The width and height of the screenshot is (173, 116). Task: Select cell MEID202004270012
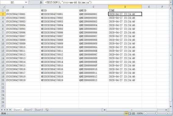(59, 54)
